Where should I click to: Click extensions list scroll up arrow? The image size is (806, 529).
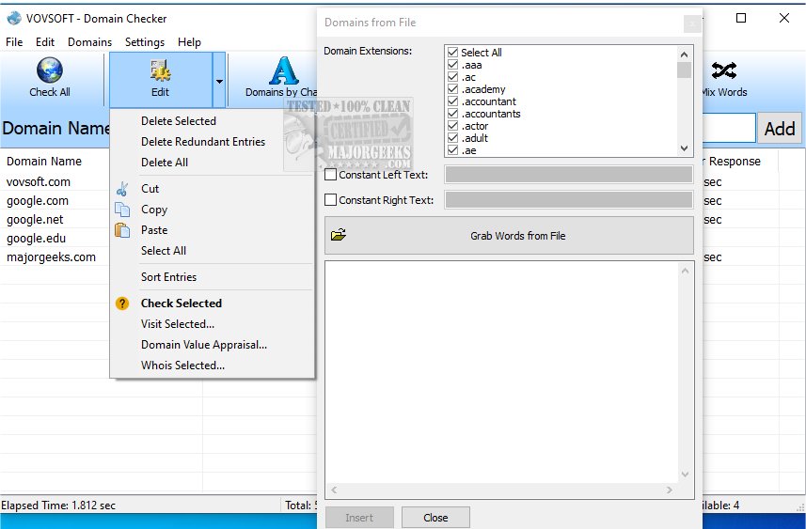[x=684, y=54]
